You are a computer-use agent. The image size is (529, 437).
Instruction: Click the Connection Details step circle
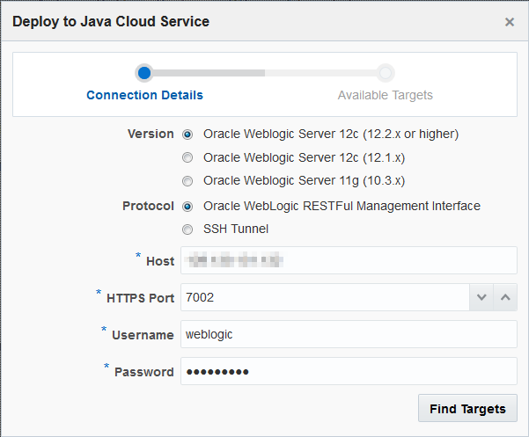pyautogui.click(x=144, y=73)
